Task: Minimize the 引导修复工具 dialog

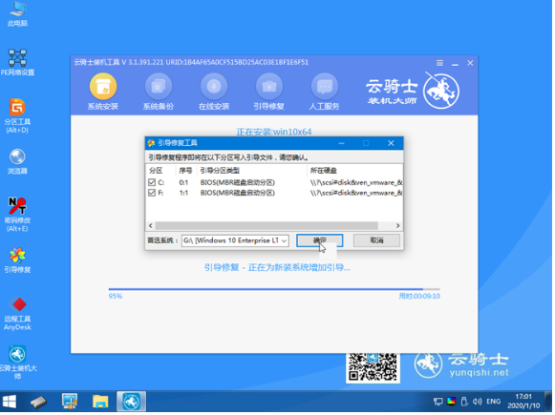Action: pyautogui.click(x=342, y=143)
